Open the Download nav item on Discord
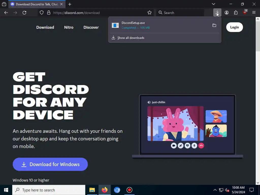This screenshot has height=195, width=260. 45,27
